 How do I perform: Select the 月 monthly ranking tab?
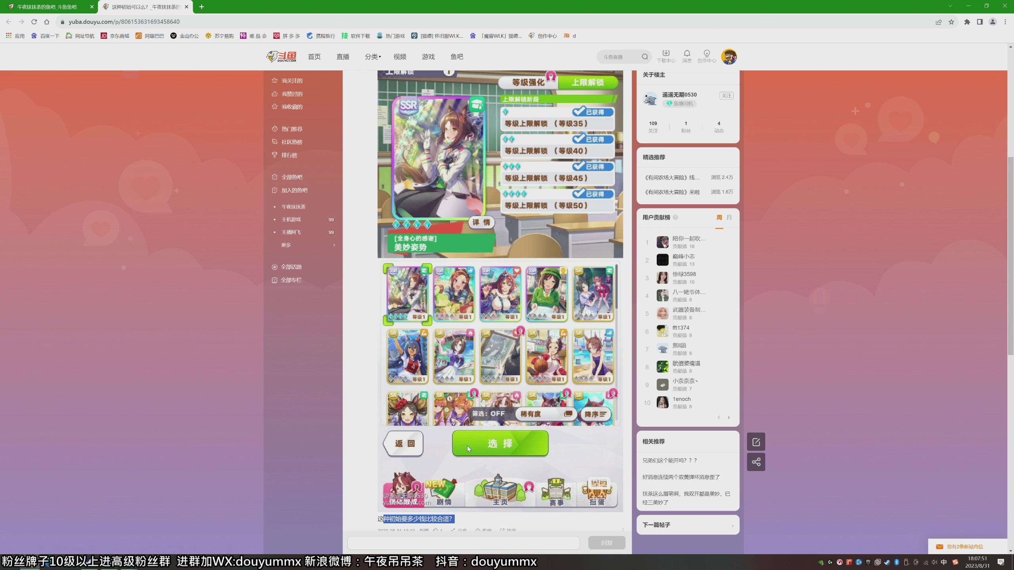point(729,217)
